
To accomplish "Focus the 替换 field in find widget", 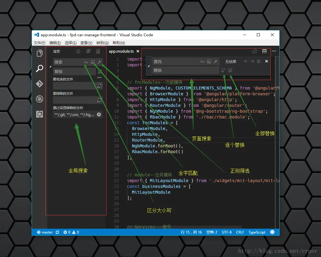I will pos(186,70).
